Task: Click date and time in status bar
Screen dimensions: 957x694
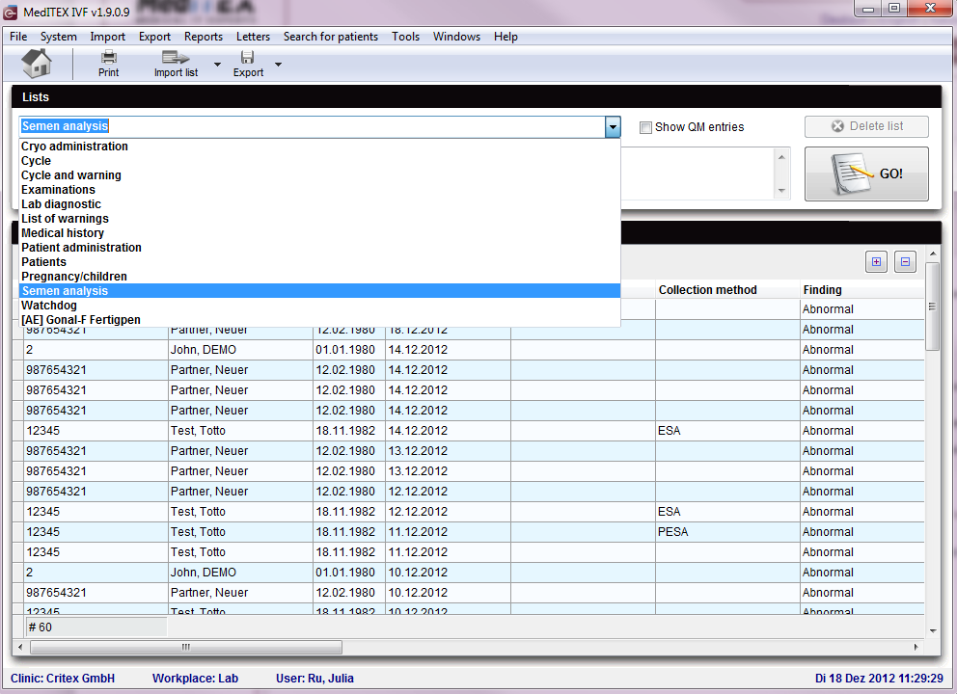Action: tap(879, 679)
